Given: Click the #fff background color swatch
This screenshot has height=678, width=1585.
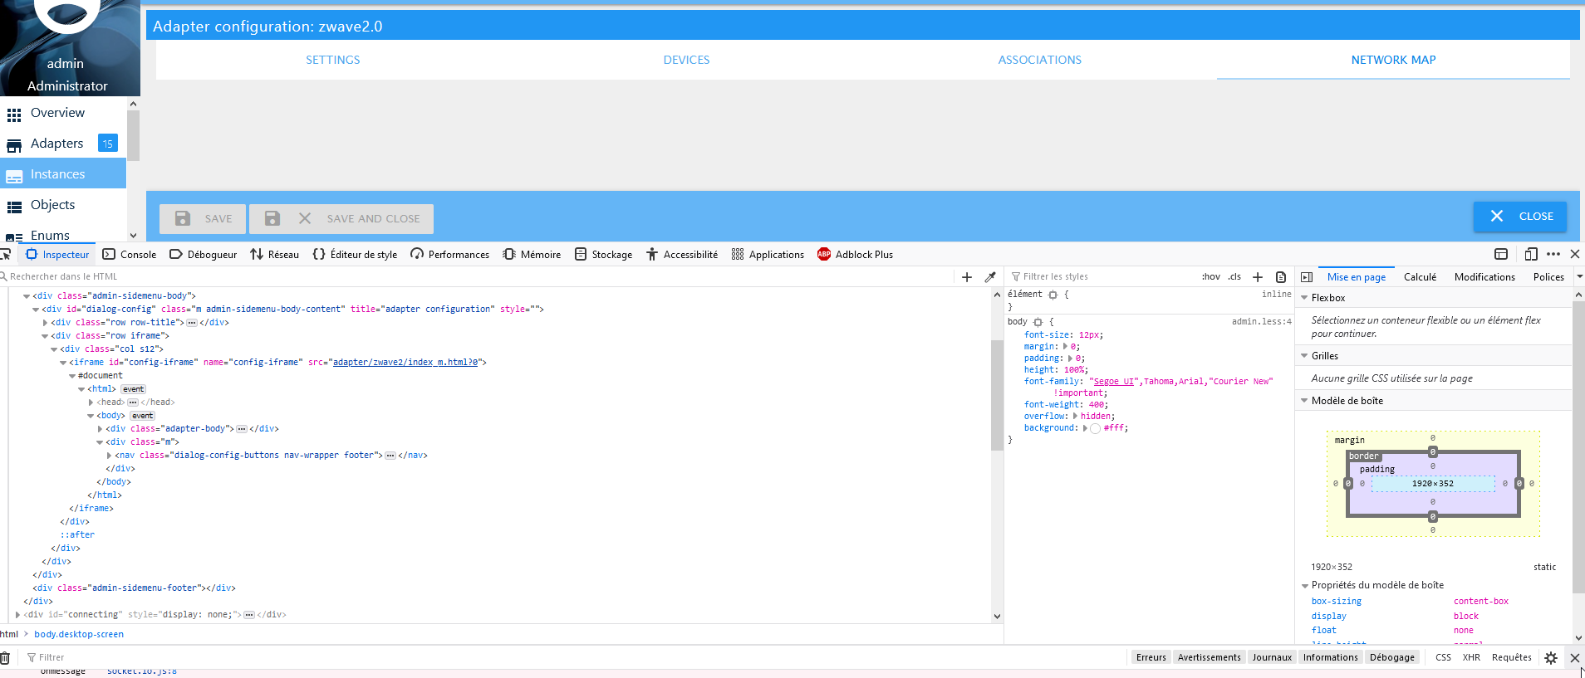Looking at the screenshot, I should pos(1095,429).
